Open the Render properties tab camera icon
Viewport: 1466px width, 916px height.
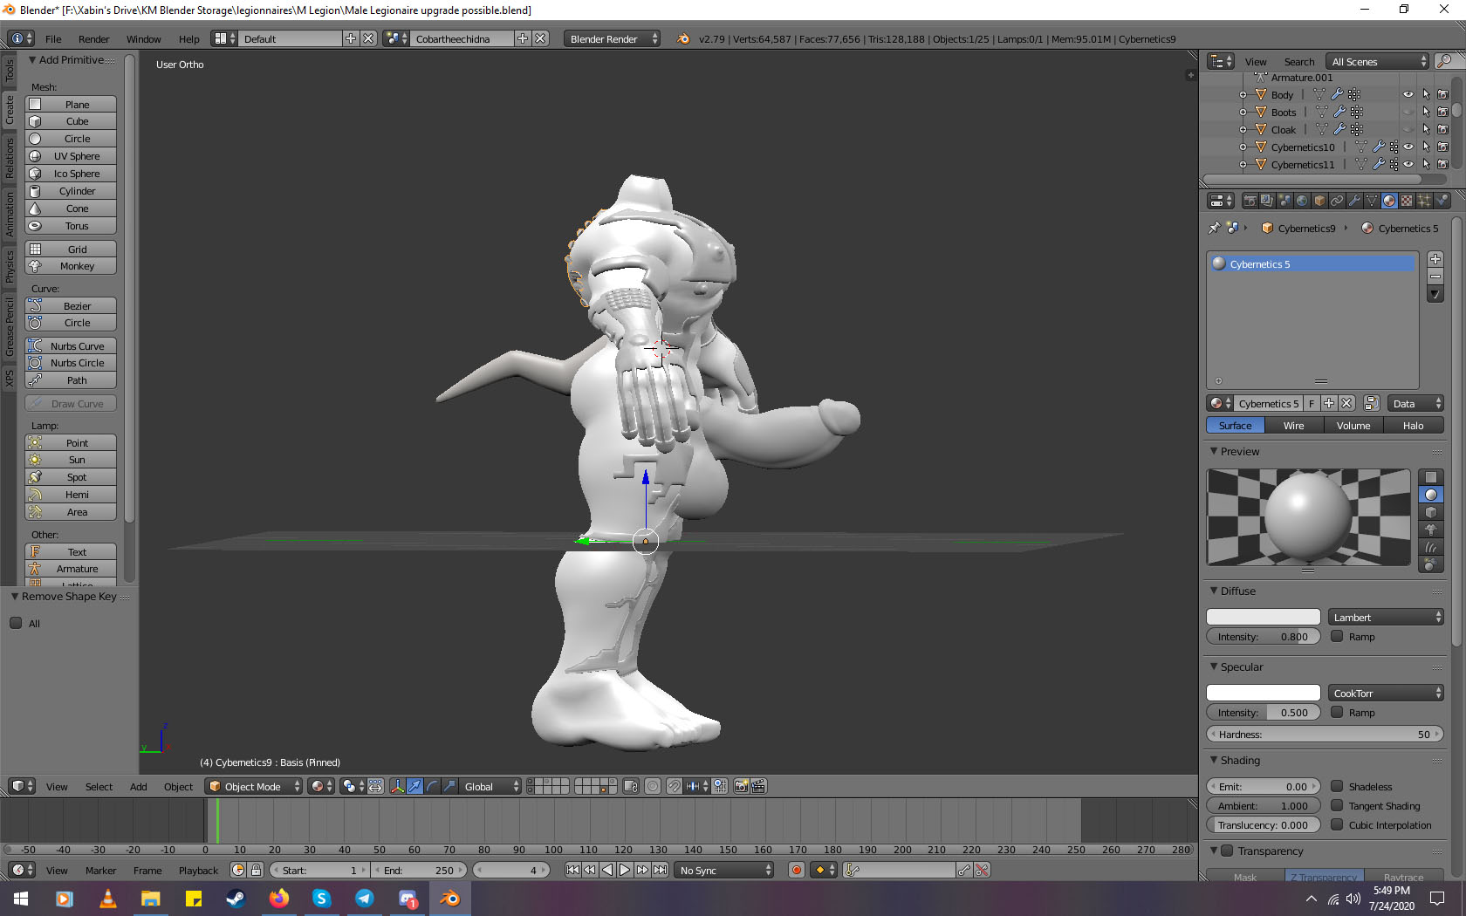(1250, 201)
